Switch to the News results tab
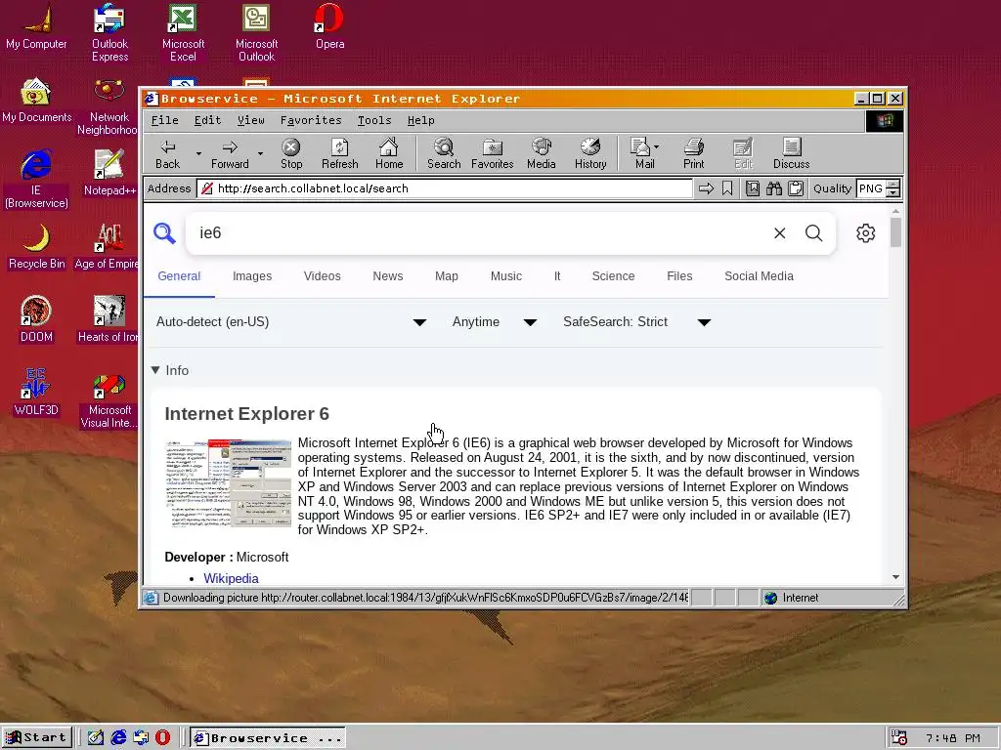The image size is (1001, 750). click(387, 276)
